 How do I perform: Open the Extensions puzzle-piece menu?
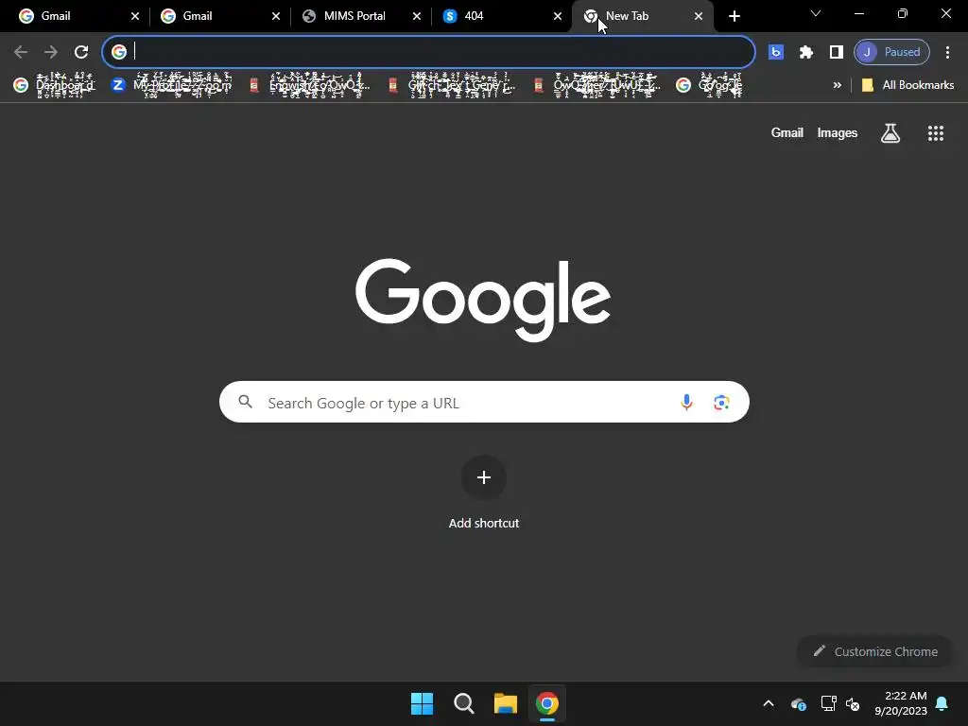(805, 52)
